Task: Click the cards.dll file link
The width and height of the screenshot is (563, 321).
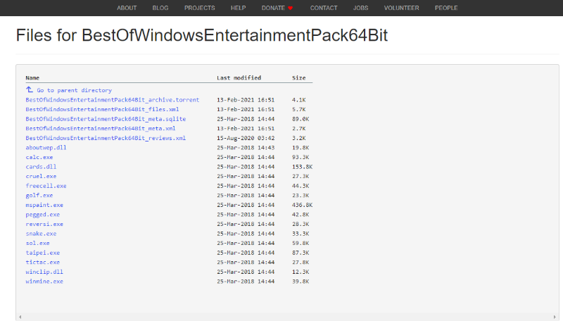Action: click(41, 167)
